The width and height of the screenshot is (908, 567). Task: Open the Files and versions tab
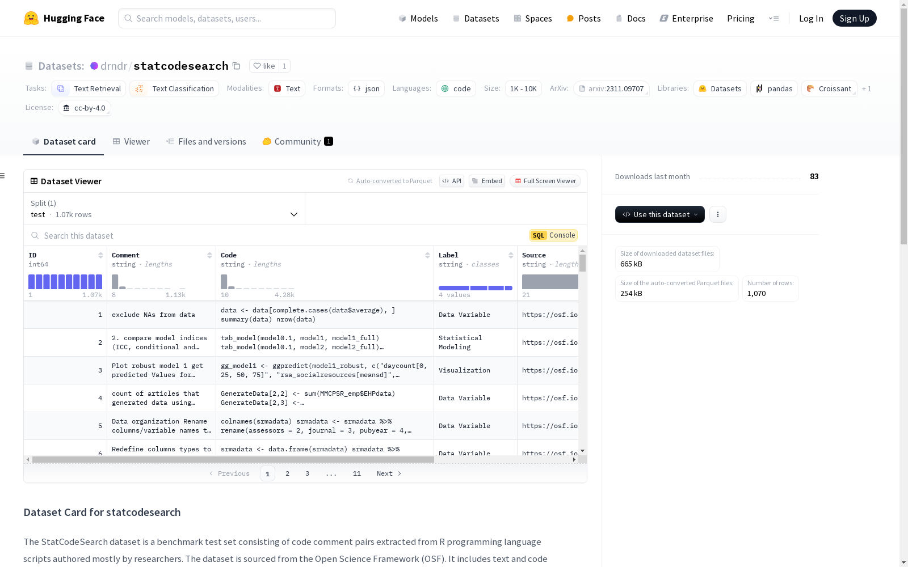point(206,142)
